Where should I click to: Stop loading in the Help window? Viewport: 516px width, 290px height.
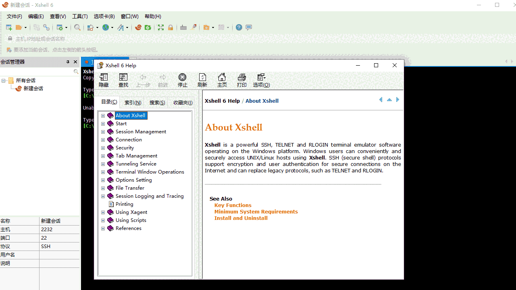point(182,80)
